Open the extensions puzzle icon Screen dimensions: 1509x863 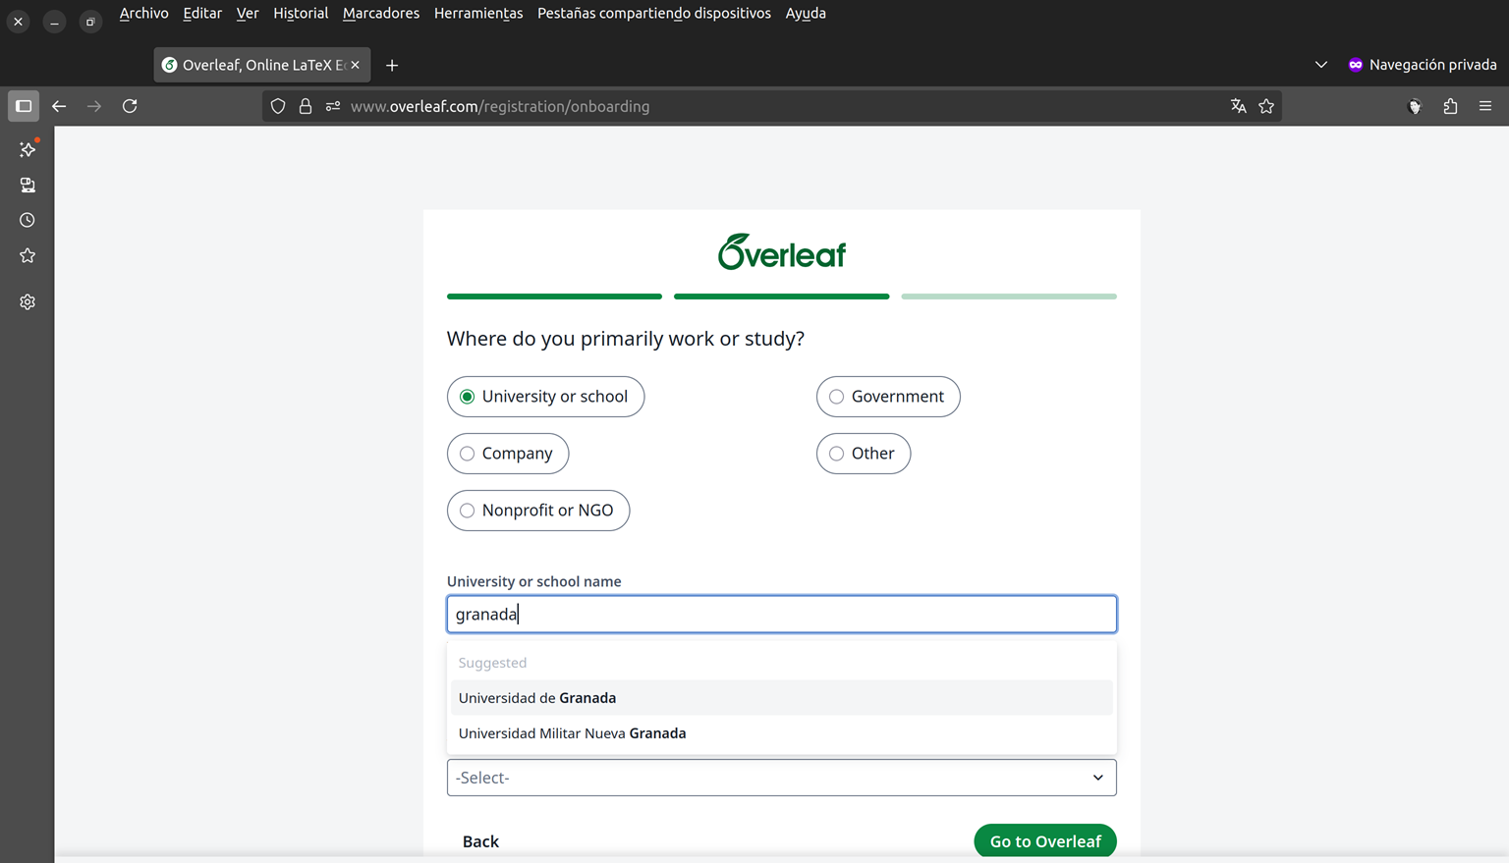(x=1450, y=106)
